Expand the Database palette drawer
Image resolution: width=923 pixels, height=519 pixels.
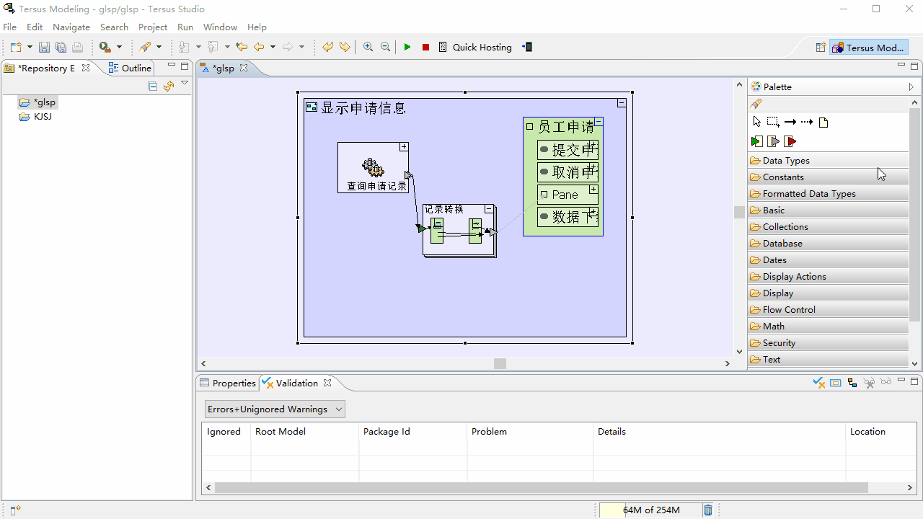point(828,244)
